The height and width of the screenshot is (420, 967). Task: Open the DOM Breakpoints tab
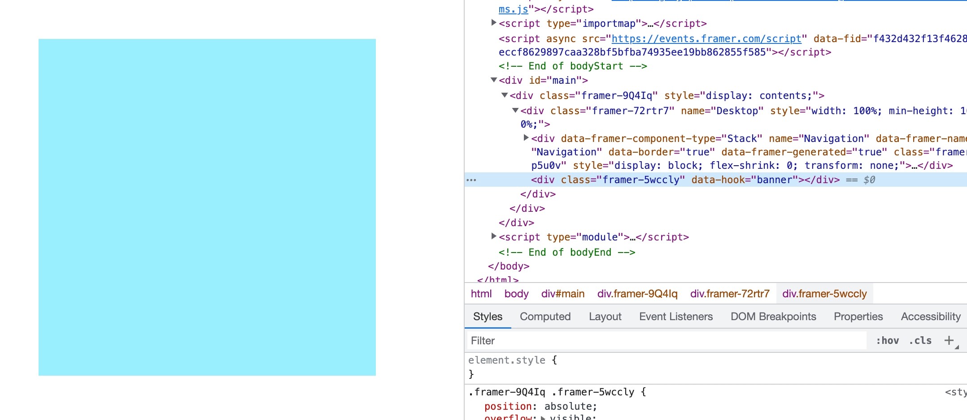coord(773,317)
